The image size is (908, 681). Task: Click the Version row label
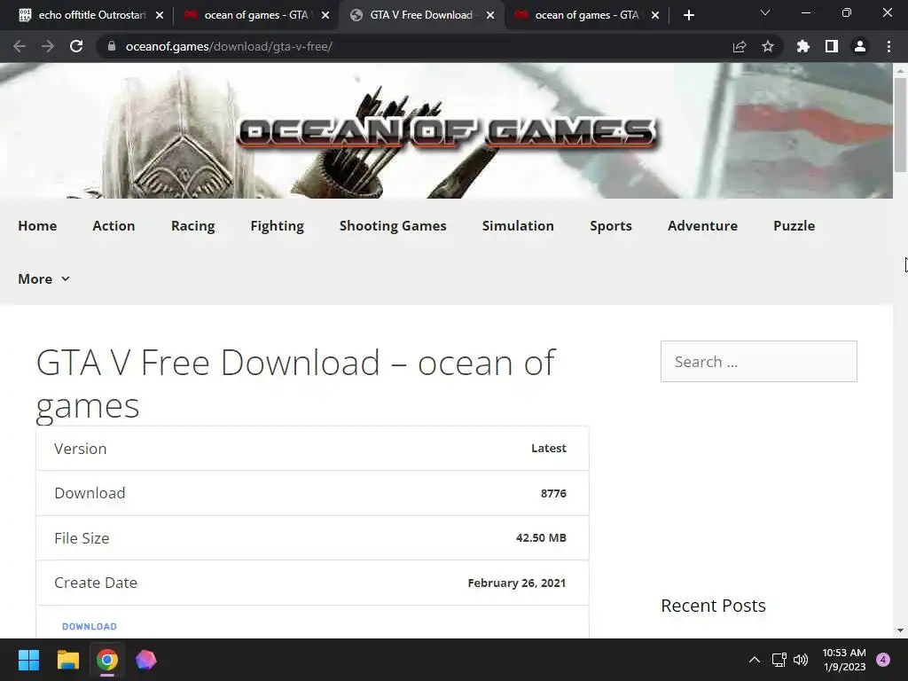point(81,449)
